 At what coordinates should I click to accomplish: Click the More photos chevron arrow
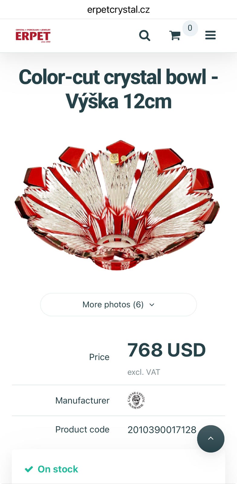coord(152,305)
